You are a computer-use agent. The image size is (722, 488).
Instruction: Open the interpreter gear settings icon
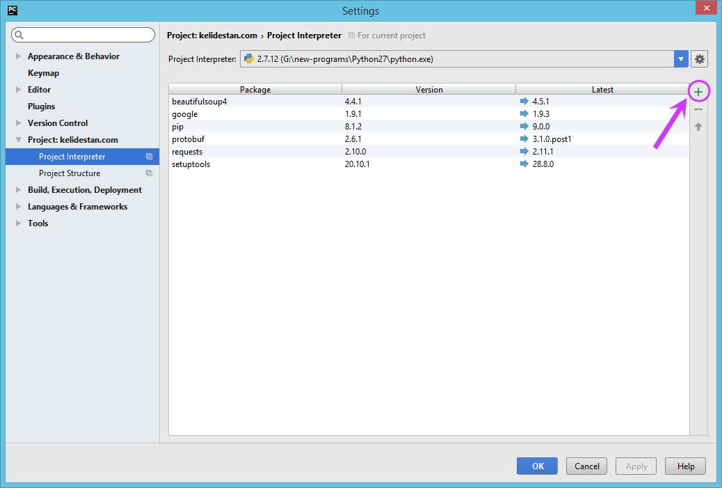click(699, 59)
